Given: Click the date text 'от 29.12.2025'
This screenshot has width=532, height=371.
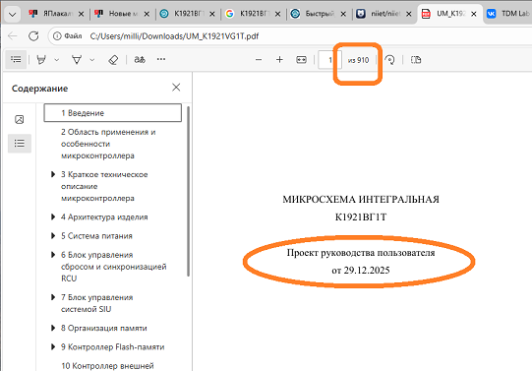Looking at the screenshot, I should [361, 271].
